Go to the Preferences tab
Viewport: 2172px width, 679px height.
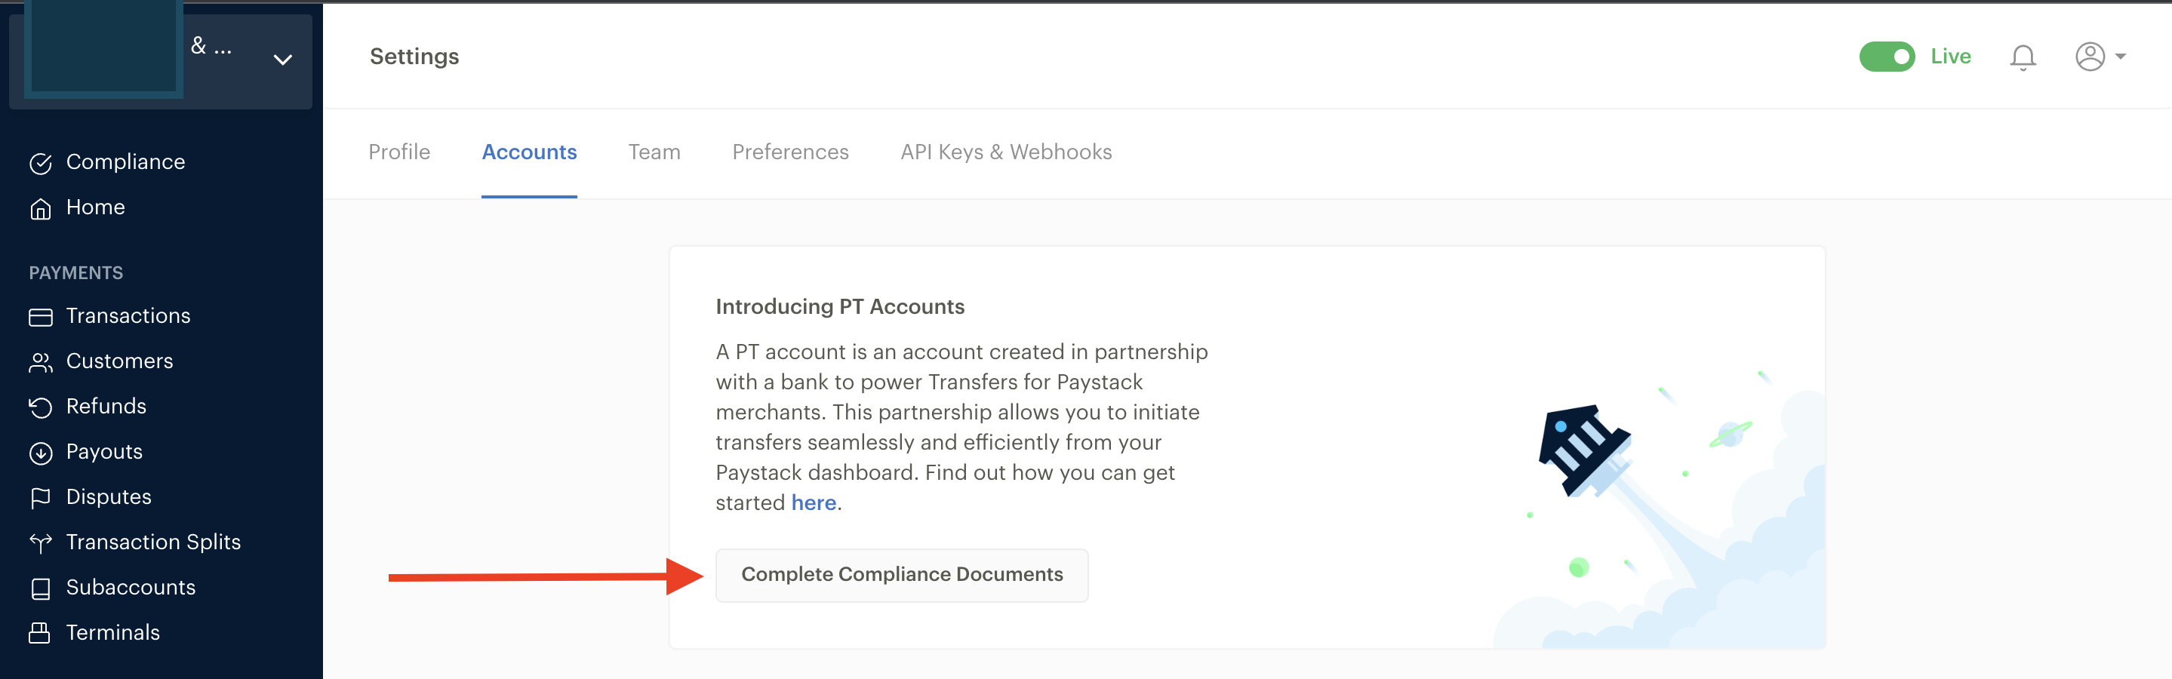790,152
